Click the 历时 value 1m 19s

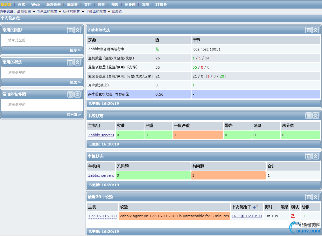271,216
